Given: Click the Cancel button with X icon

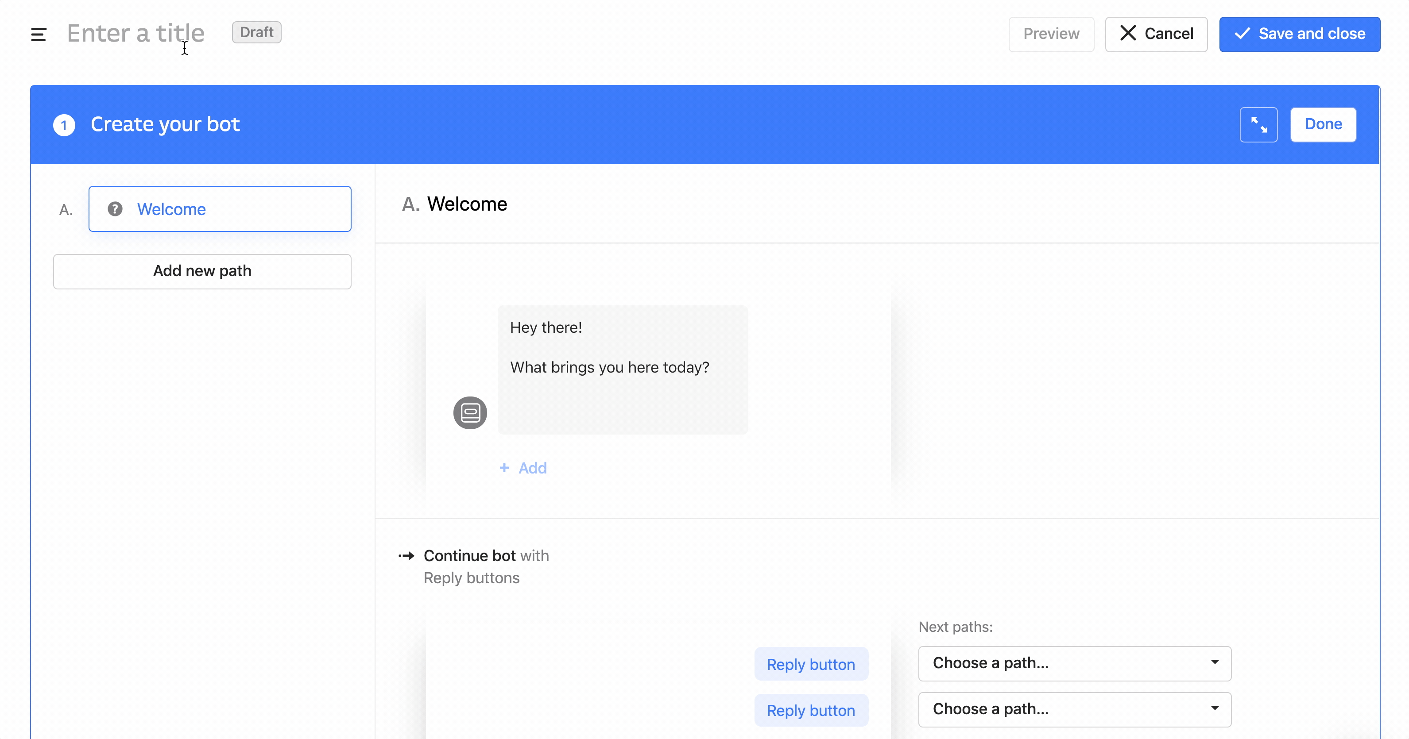Looking at the screenshot, I should (1157, 34).
